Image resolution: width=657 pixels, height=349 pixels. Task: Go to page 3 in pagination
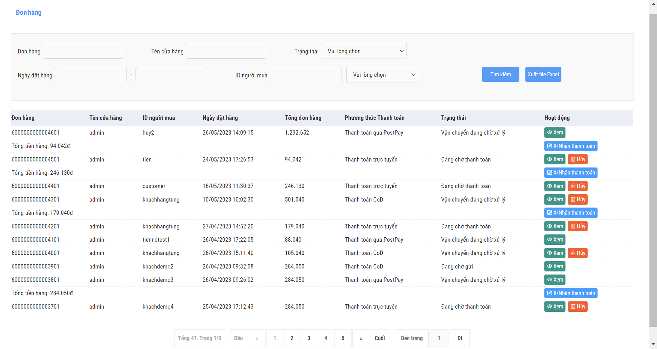tap(309, 338)
